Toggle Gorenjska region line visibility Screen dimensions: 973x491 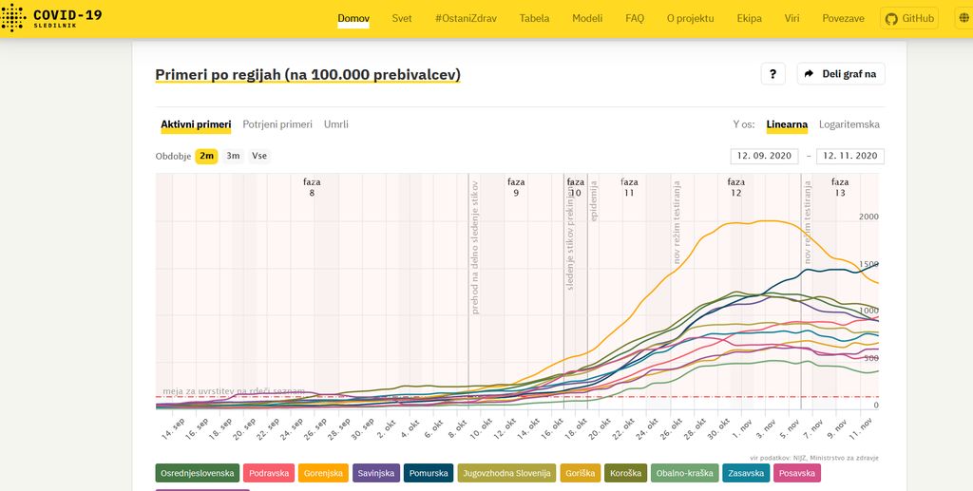click(x=323, y=473)
